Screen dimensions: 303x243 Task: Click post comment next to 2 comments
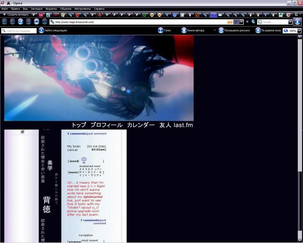[97, 134]
